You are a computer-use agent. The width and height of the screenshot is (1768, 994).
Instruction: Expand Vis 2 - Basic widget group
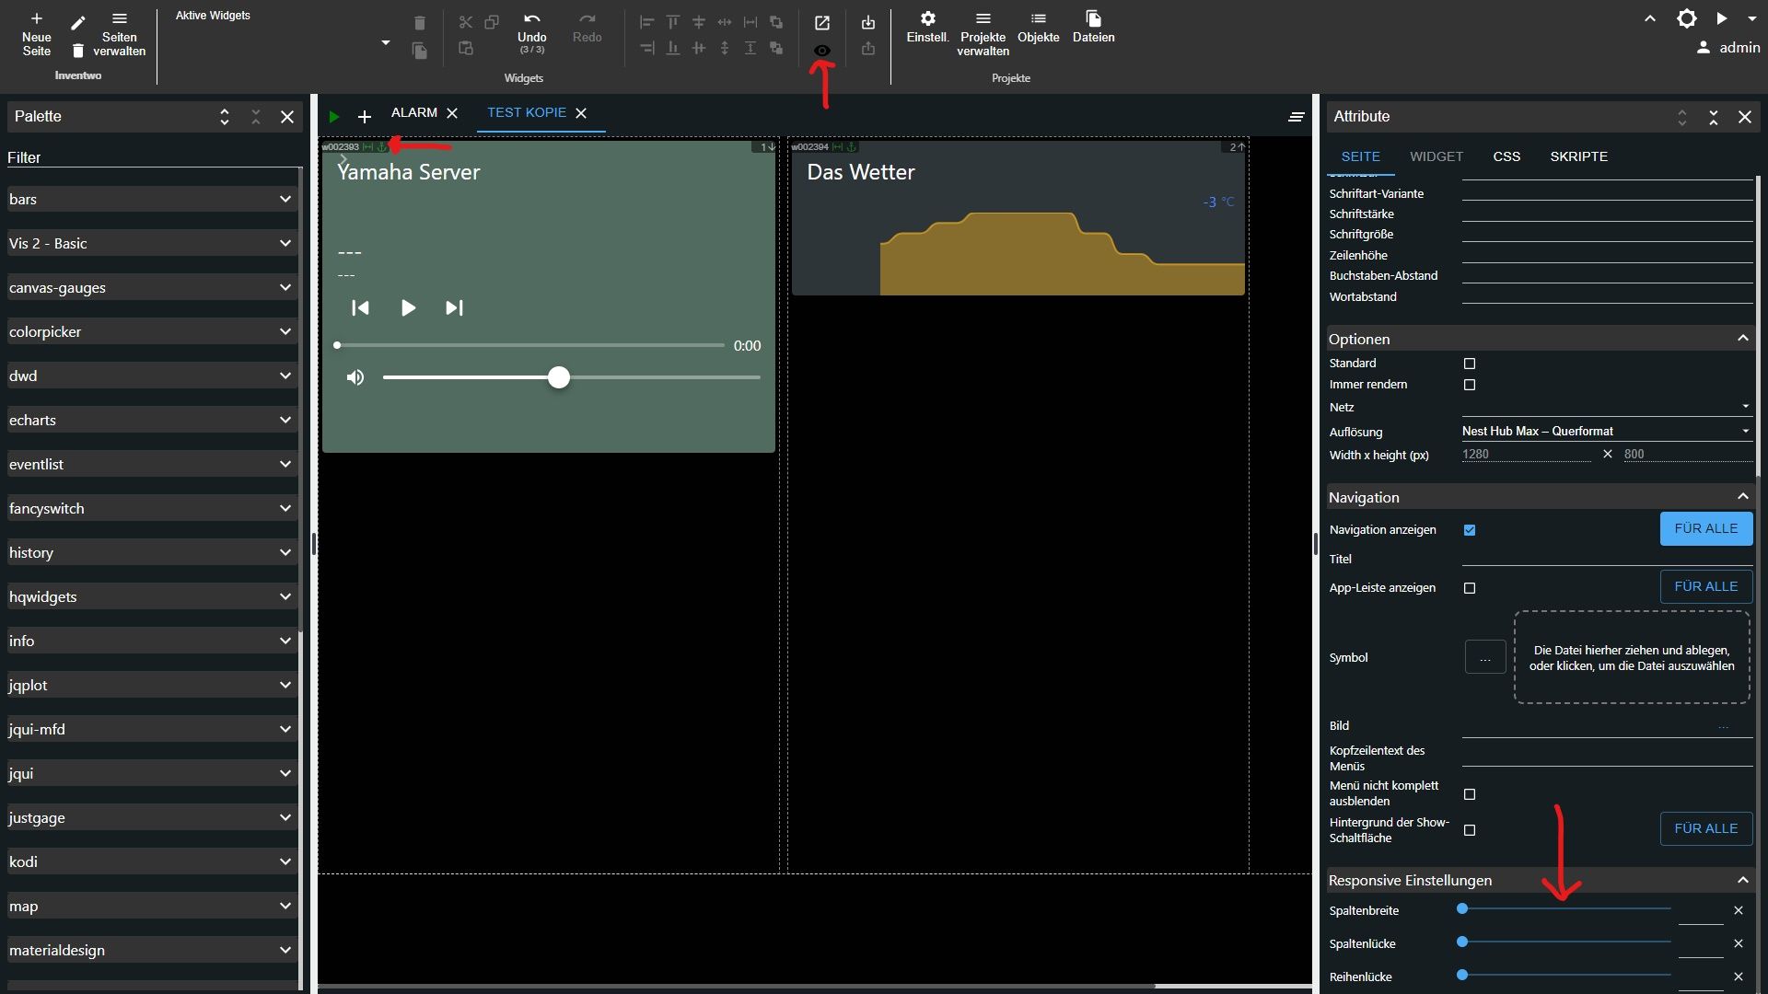point(152,243)
